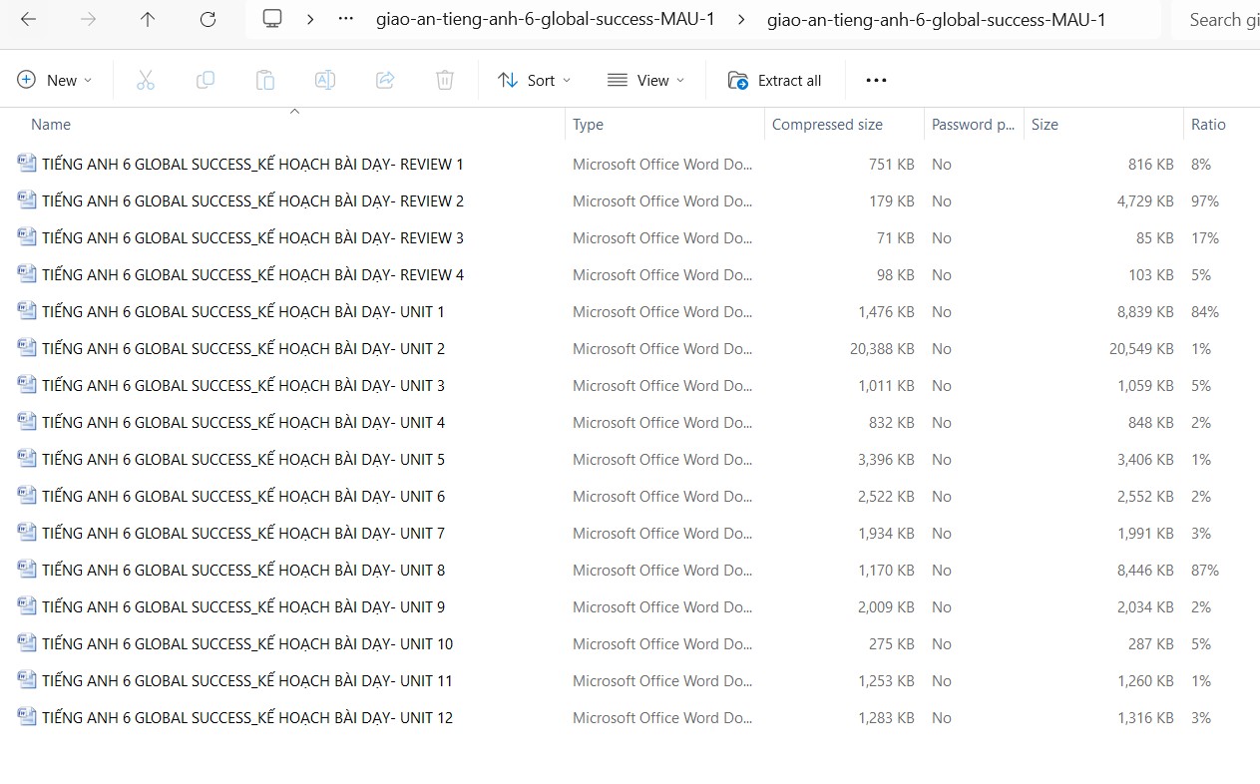Select file name ending in UNIT 10
Screen dimensions: 1260x784
pos(247,643)
